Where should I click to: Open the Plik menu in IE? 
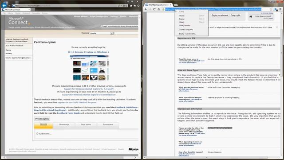click(4, 13)
